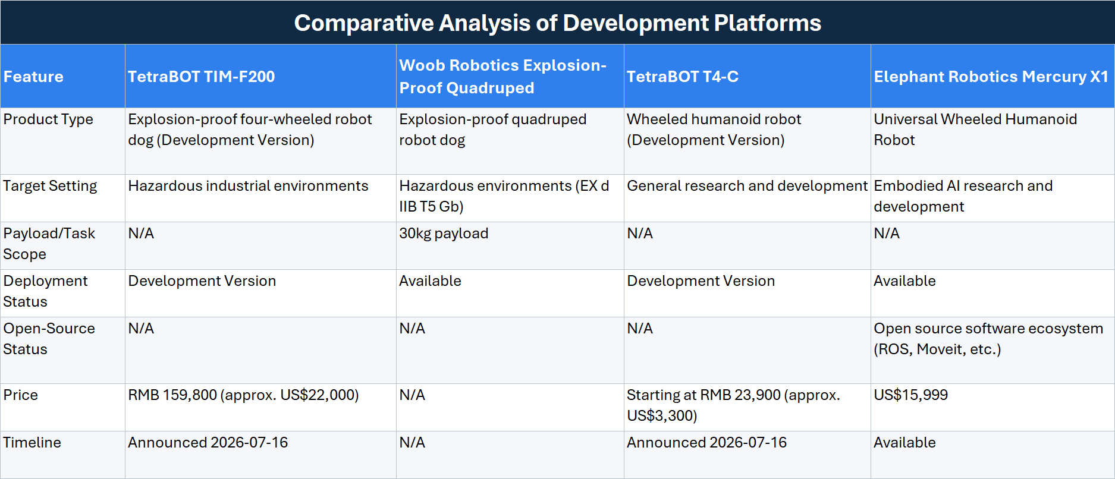
Task: Select the Open-Source N/A cell for T4-C
Action: [x=747, y=350]
